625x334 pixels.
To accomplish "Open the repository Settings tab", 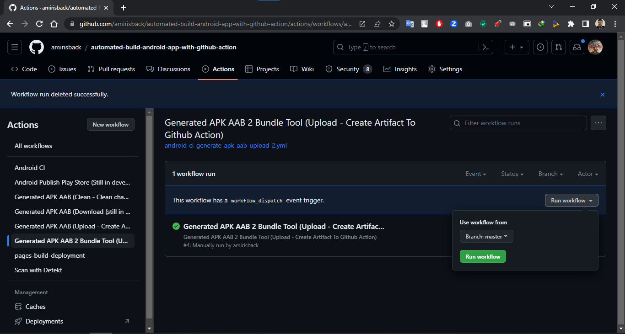I will click(x=445, y=69).
